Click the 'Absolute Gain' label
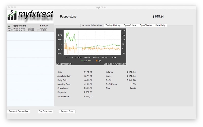 (x=64, y=76)
